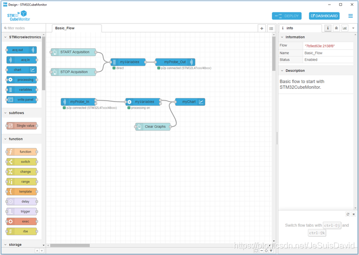Screen dimensions: 359x255
Task: Show the list of flows
Action: pos(271,28)
